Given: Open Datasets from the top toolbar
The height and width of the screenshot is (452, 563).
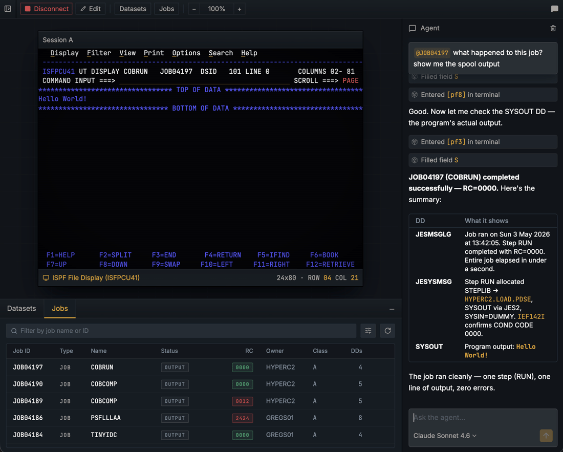Looking at the screenshot, I should (133, 9).
